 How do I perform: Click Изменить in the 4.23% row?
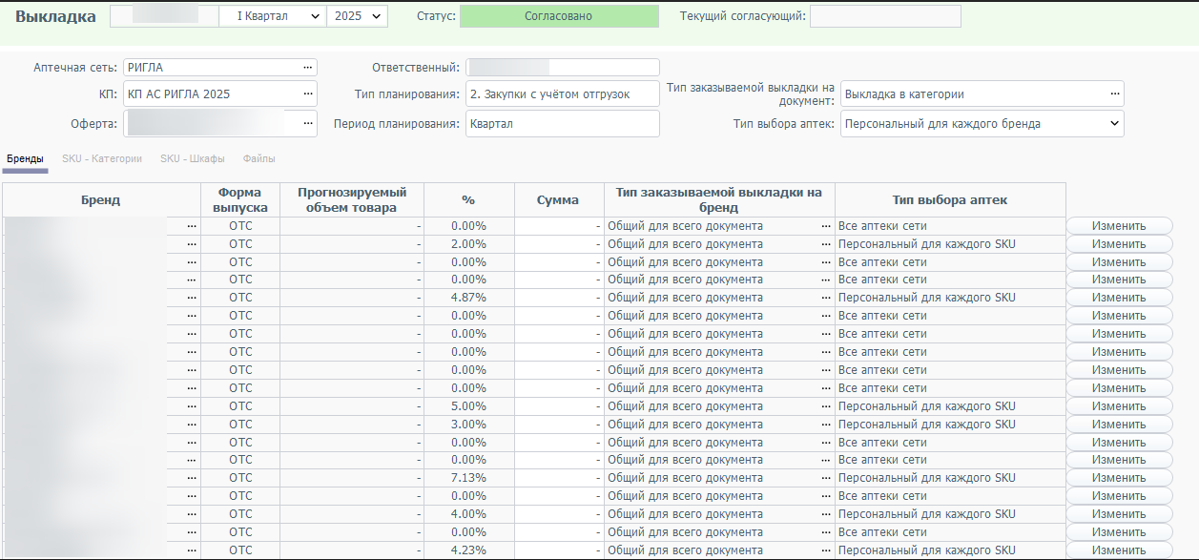point(1119,550)
